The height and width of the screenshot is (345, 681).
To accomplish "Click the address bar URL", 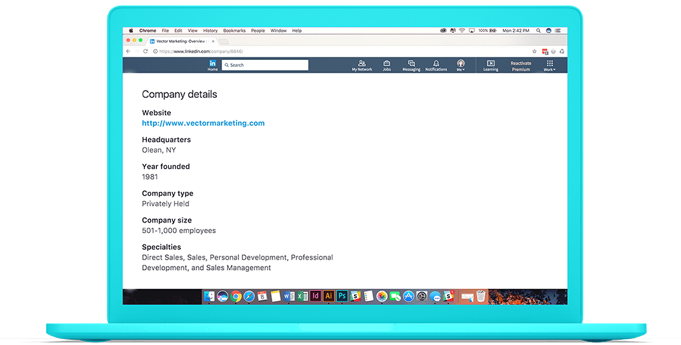I will 201,51.
